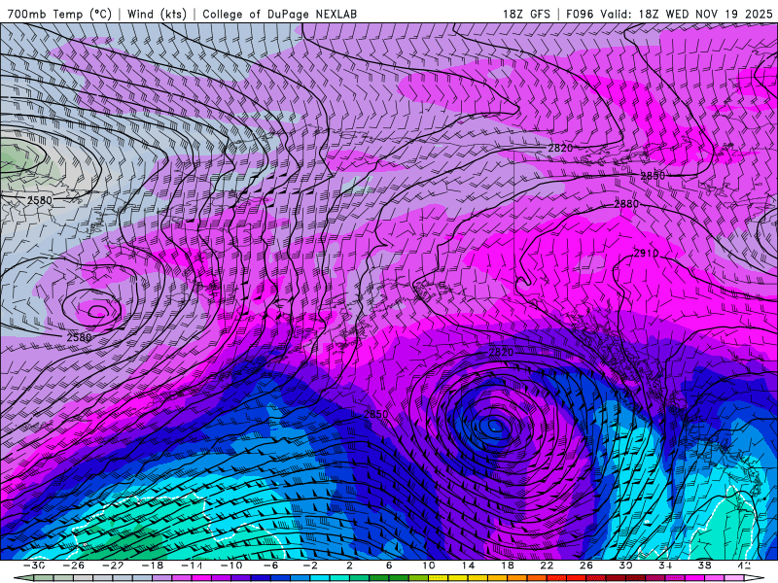Click the -22 color bar value
The image size is (778, 583).
pos(113,566)
